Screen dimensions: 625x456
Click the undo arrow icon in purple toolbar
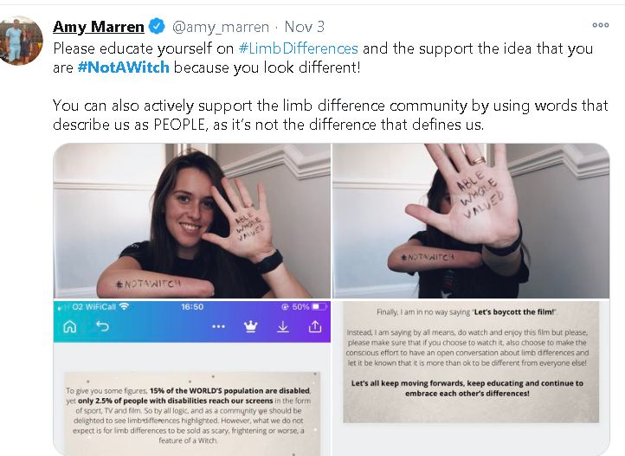tap(102, 326)
